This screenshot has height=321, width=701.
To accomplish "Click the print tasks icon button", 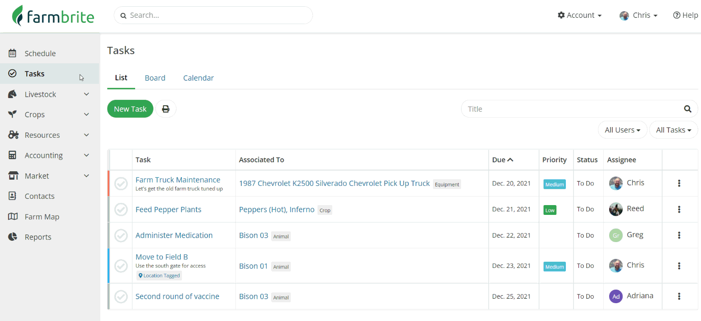I will click(x=166, y=109).
